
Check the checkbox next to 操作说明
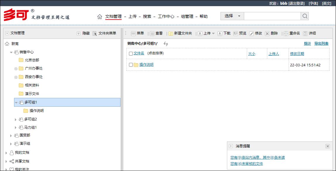[131, 65]
